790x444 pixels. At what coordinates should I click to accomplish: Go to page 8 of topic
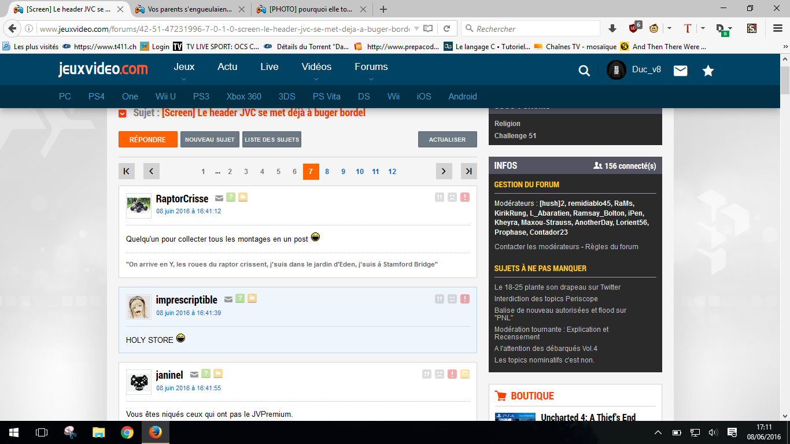327,172
